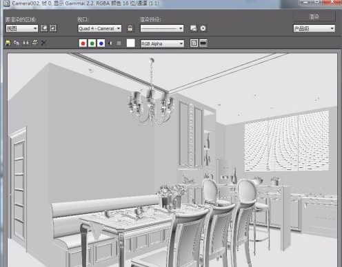Click the Copy Image icon
The width and height of the screenshot is (342, 267).
(x=17, y=43)
